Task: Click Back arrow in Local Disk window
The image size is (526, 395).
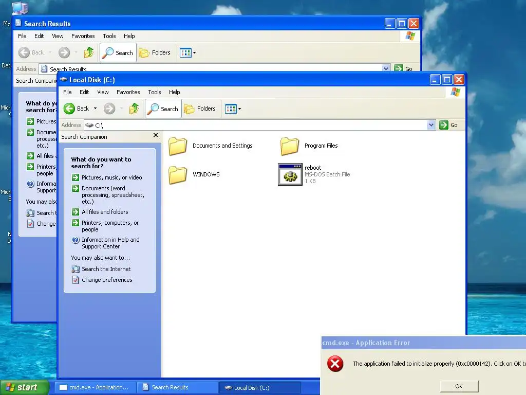Action: pos(69,109)
